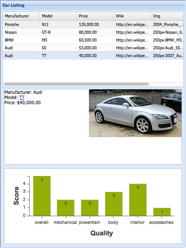Click the S5 model cell
186x248 pixels.
[58, 48]
